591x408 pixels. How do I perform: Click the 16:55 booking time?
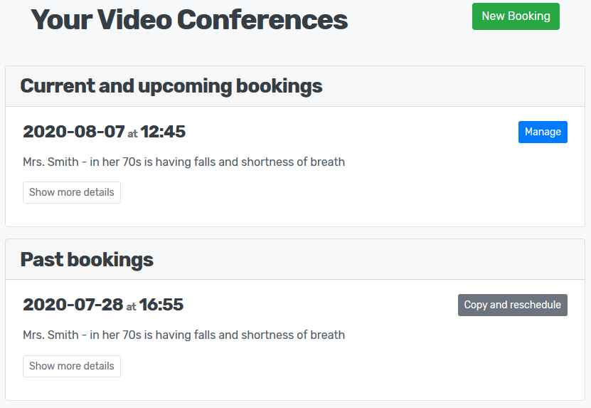coord(161,305)
